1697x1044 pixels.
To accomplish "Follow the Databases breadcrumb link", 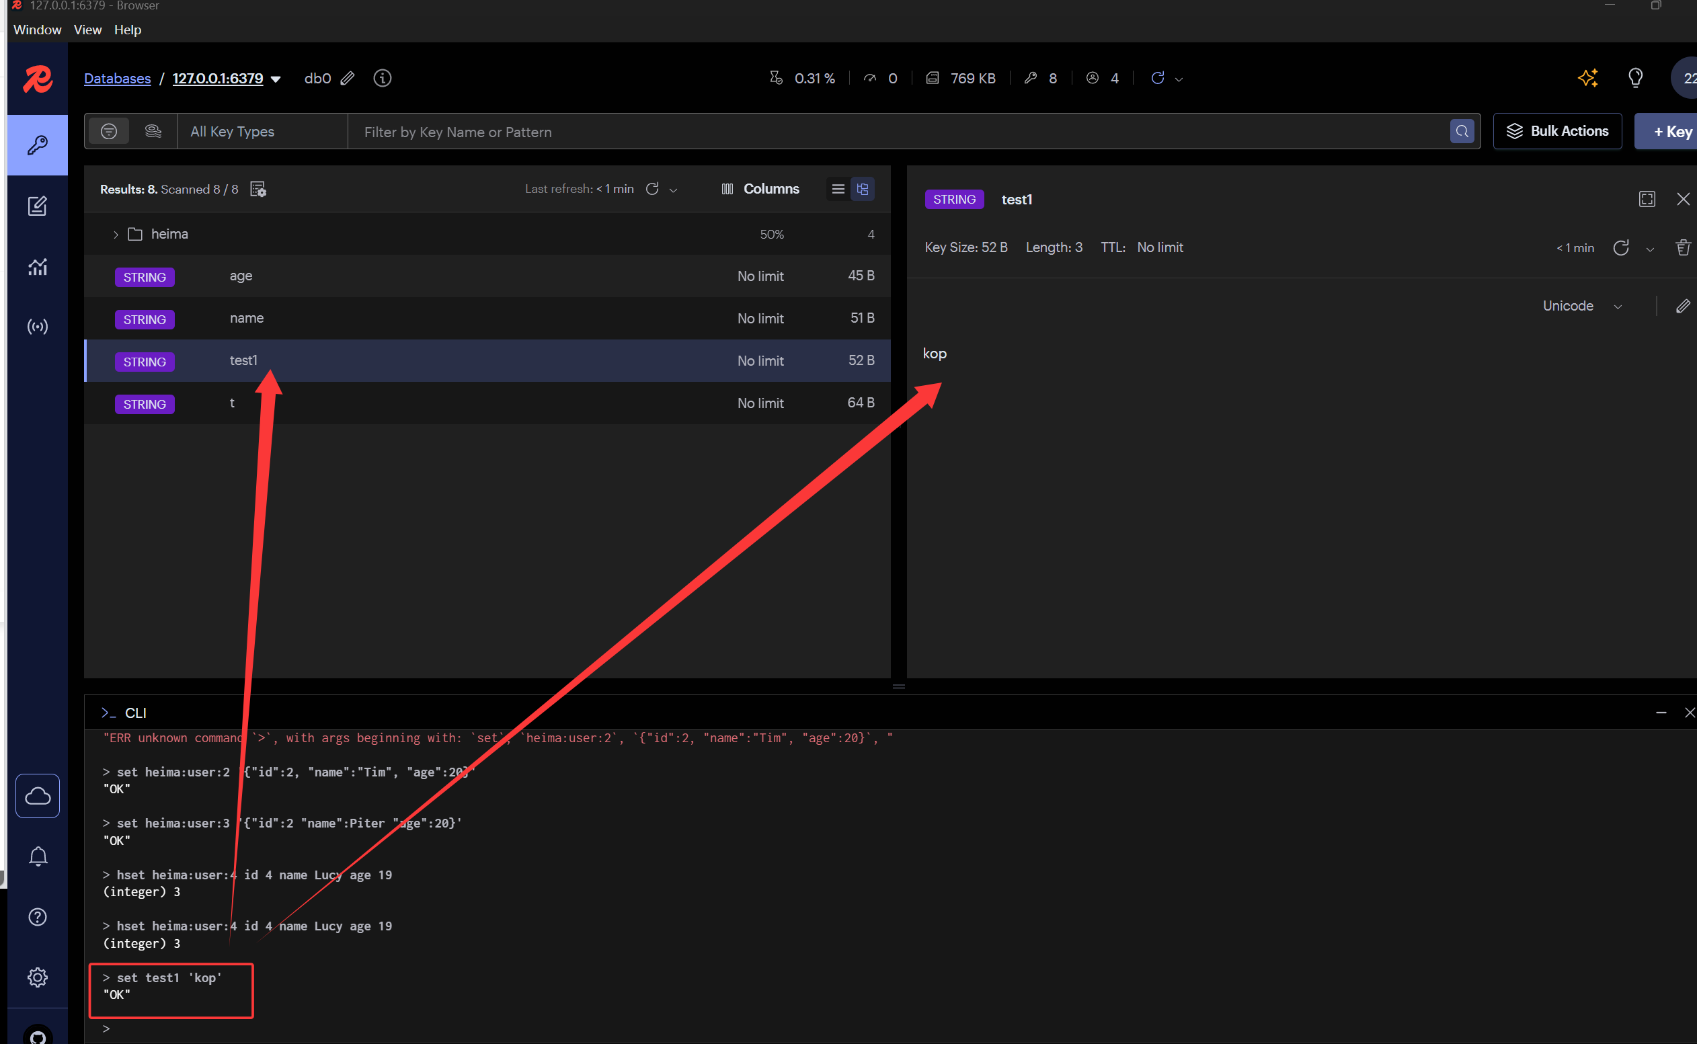I will point(118,79).
